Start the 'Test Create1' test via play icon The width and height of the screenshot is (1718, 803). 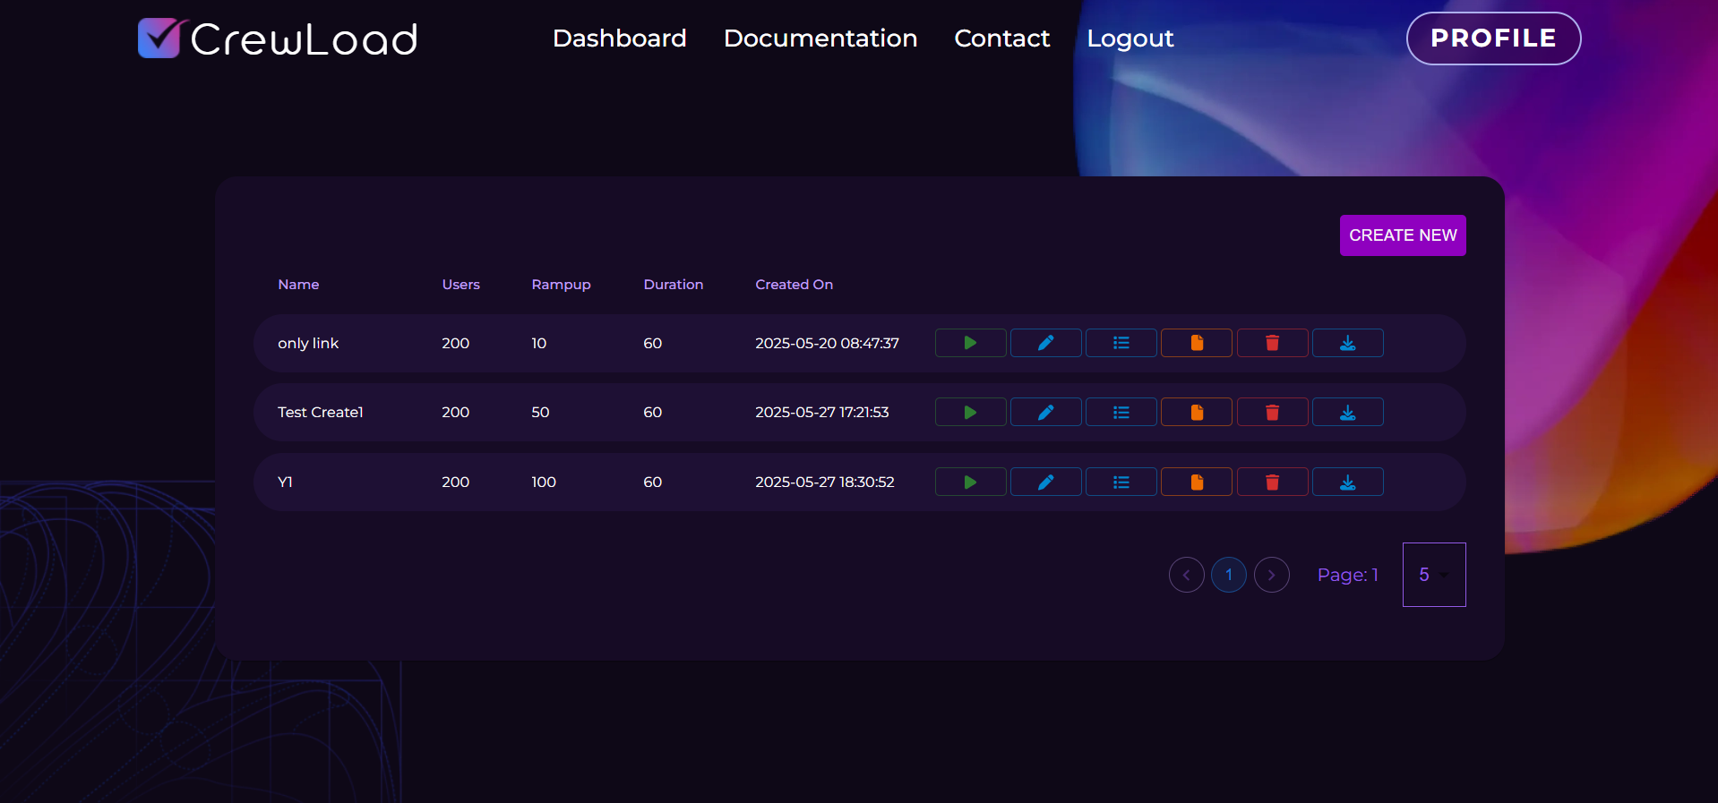coord(970,412)
